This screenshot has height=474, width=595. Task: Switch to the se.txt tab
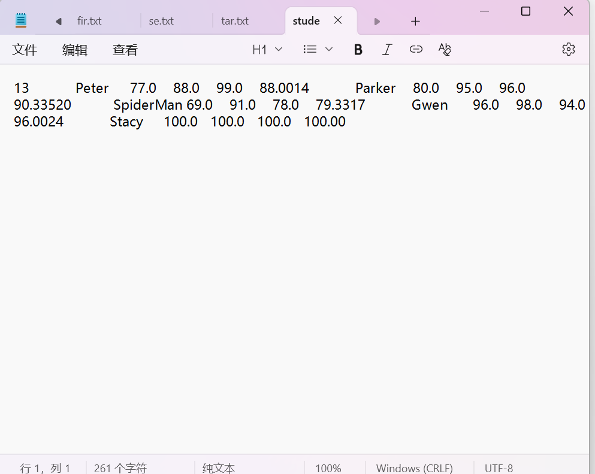click(161, 21)
